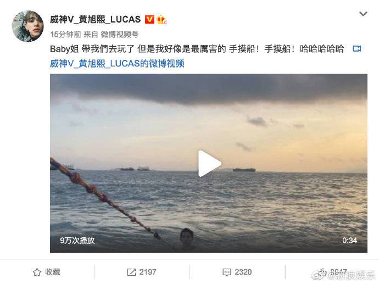Open LUCAS's round profile avatar
Image resolution: width=379 pixels, height=284 pixels.
pyautogui.click(x=28, y=26)
